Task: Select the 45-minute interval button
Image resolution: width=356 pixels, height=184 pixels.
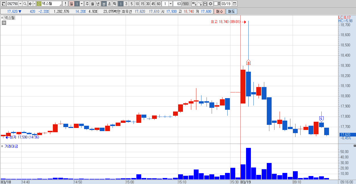Action: pyautogui.click(x=153, y=4)
